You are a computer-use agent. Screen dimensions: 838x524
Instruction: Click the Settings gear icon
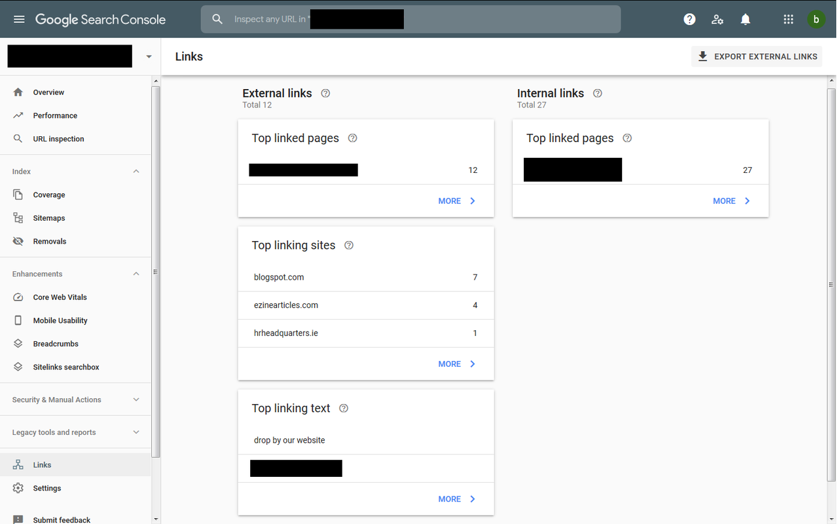click(x=18, y=488)
